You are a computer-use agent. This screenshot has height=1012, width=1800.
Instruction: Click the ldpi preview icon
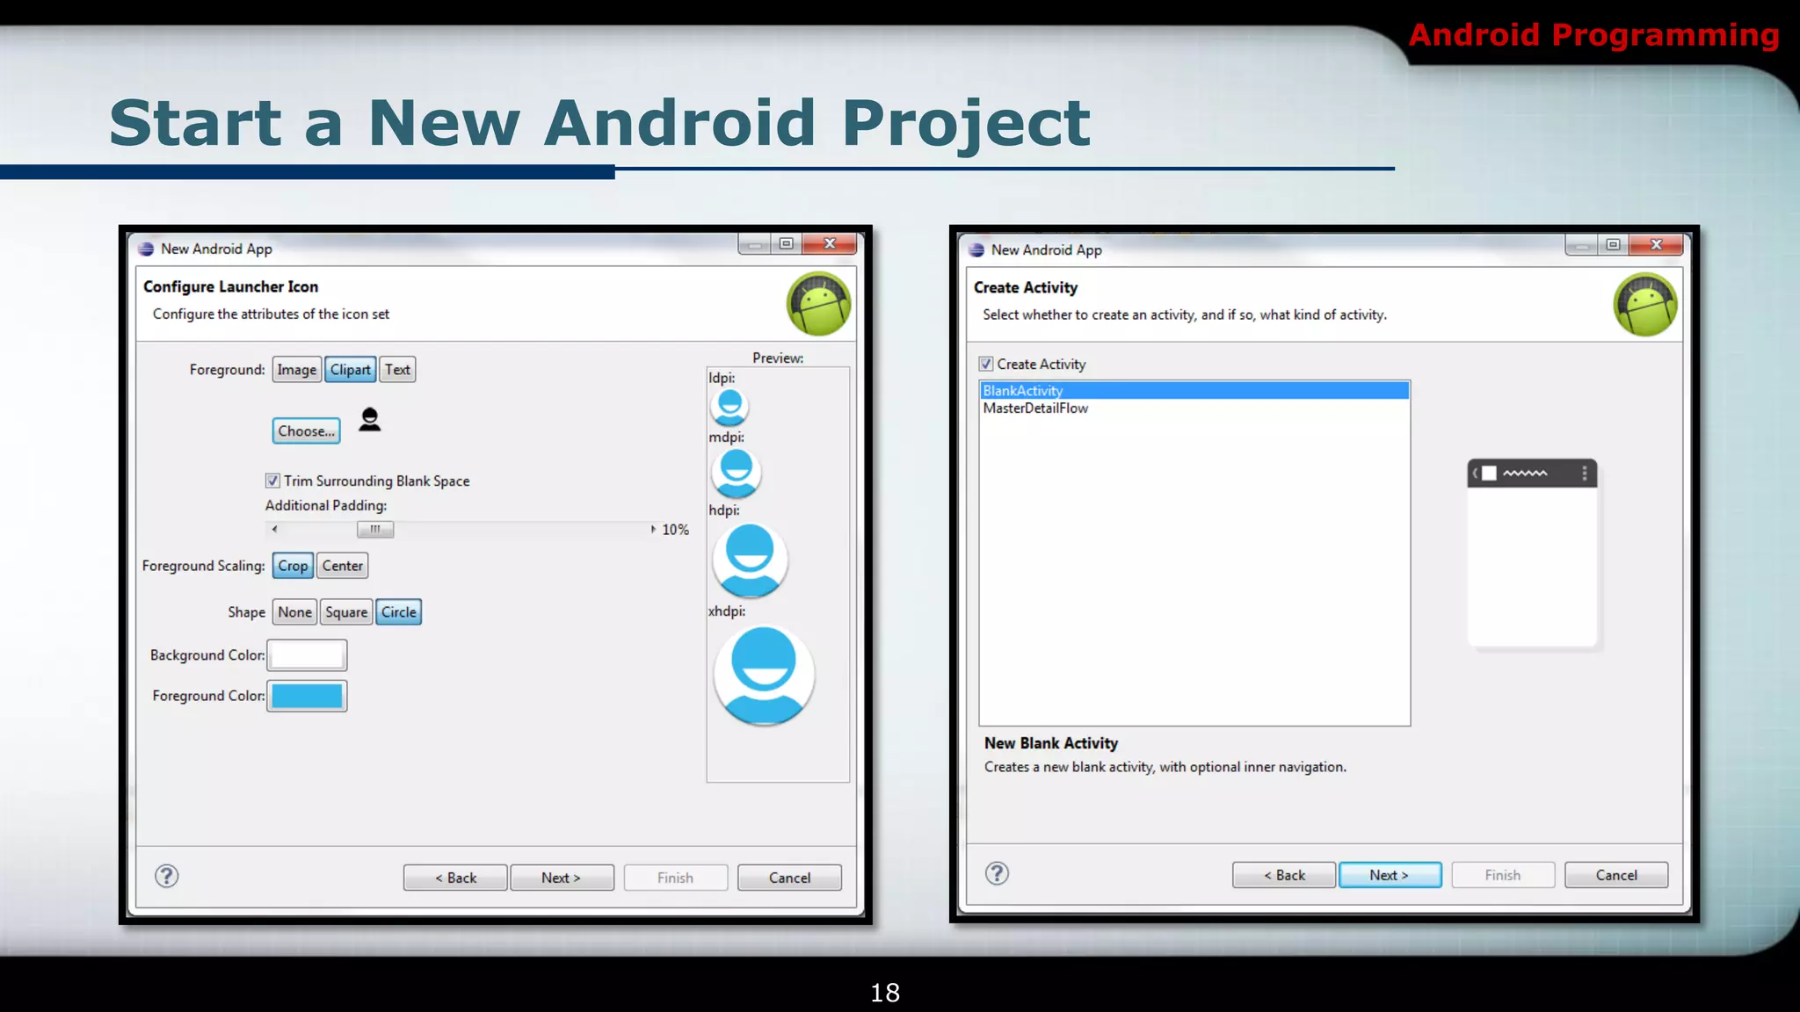tap(729, 406)
